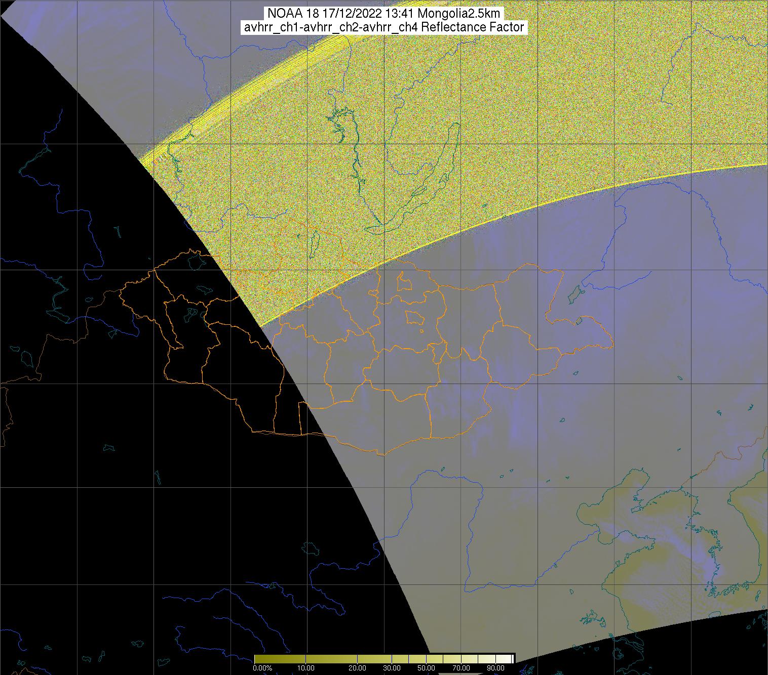The height and width of the screenshot is (675, 768).
Task: Click the 10.00 colorbar label
Action: point(307,668)
